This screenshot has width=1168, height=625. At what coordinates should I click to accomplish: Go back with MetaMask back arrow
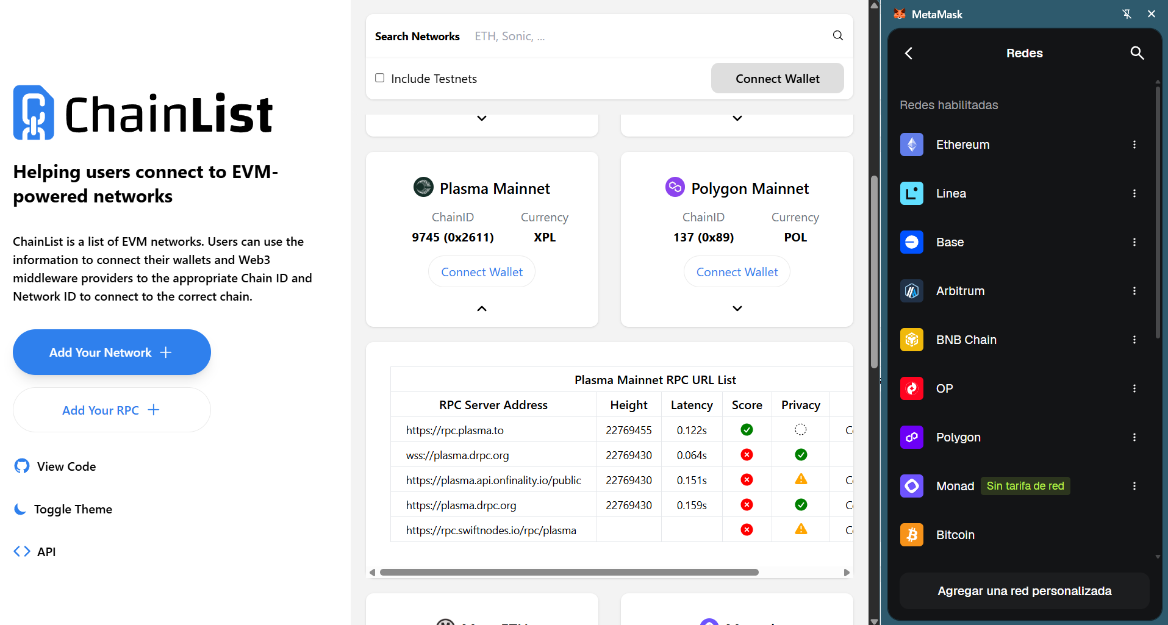(909, 53)
